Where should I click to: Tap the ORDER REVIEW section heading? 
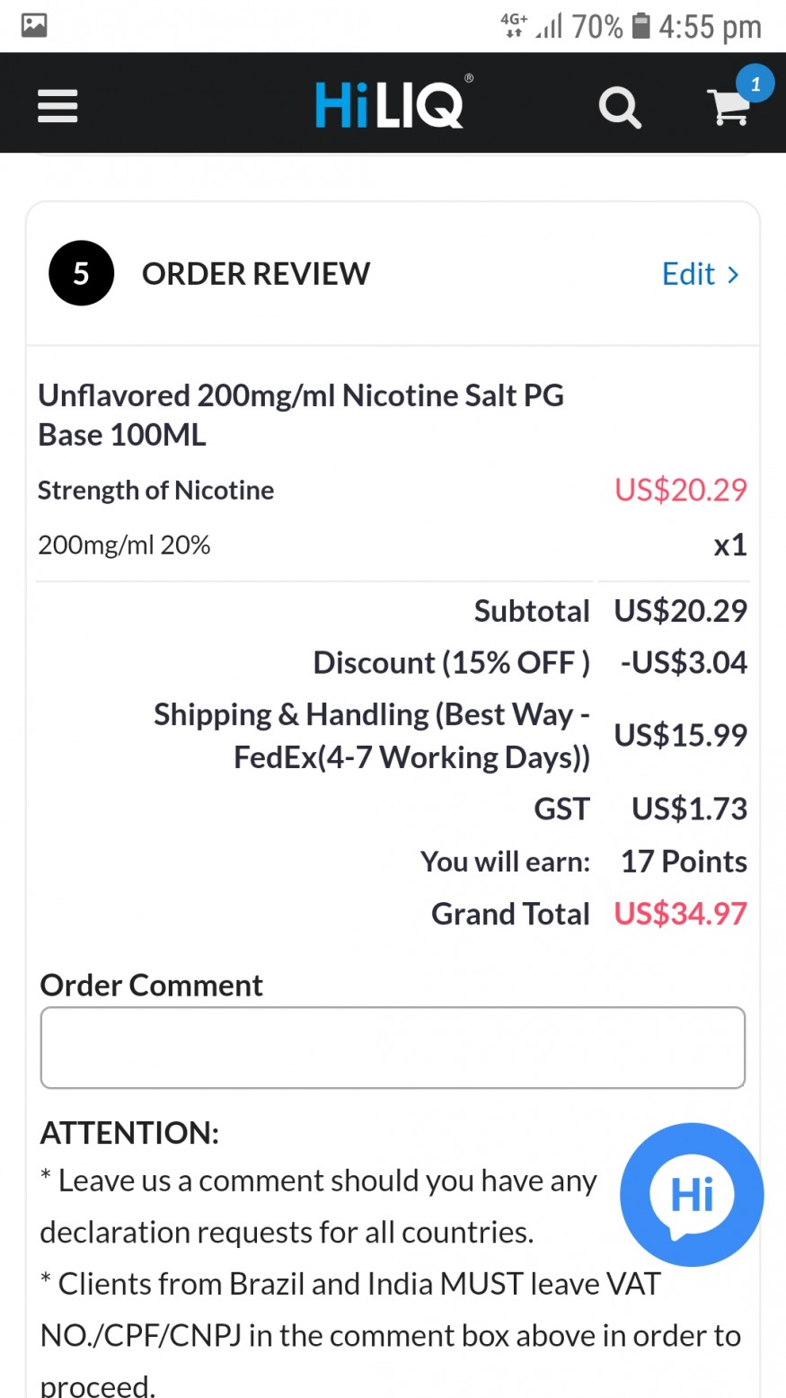[x=256, y=274]
